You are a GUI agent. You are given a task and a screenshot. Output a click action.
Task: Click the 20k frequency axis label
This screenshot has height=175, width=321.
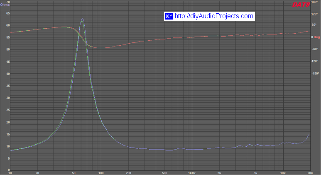tap(309, 173)
